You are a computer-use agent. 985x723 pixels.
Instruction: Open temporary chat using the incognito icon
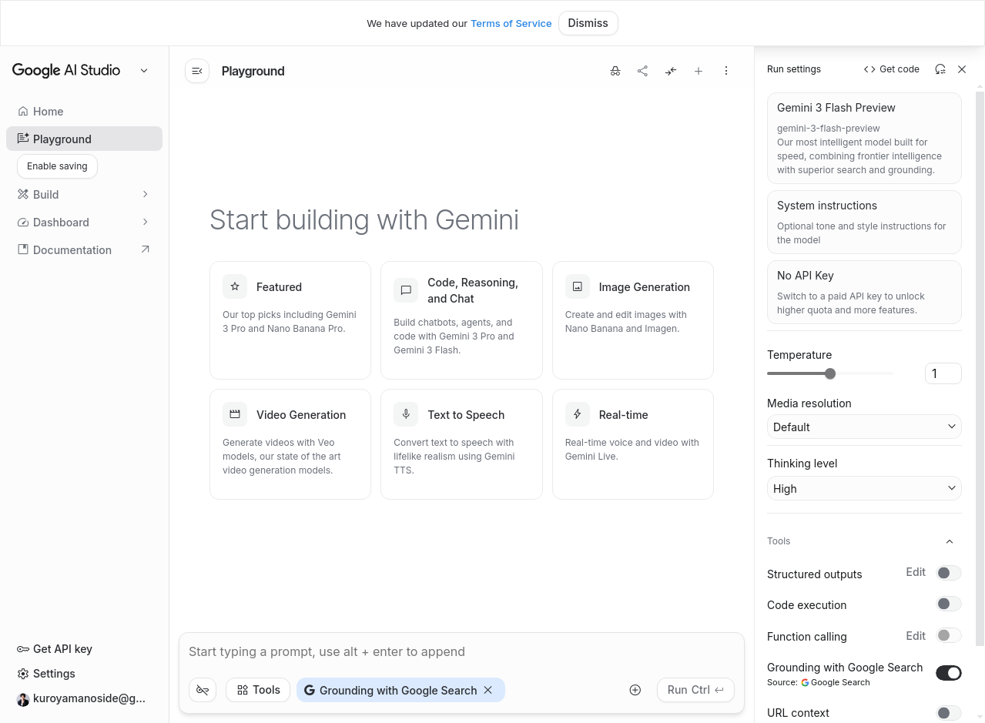click(615, 70)
